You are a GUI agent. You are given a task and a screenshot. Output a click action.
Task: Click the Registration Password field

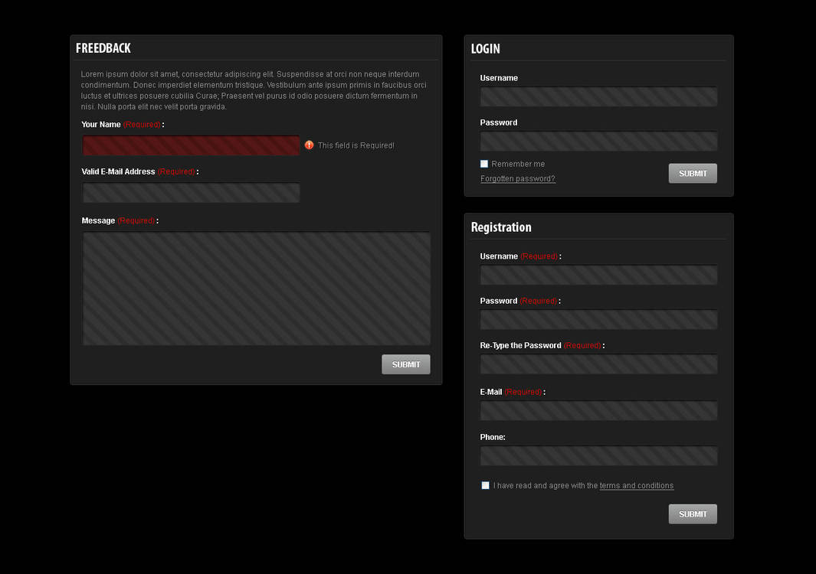point(598,319)
